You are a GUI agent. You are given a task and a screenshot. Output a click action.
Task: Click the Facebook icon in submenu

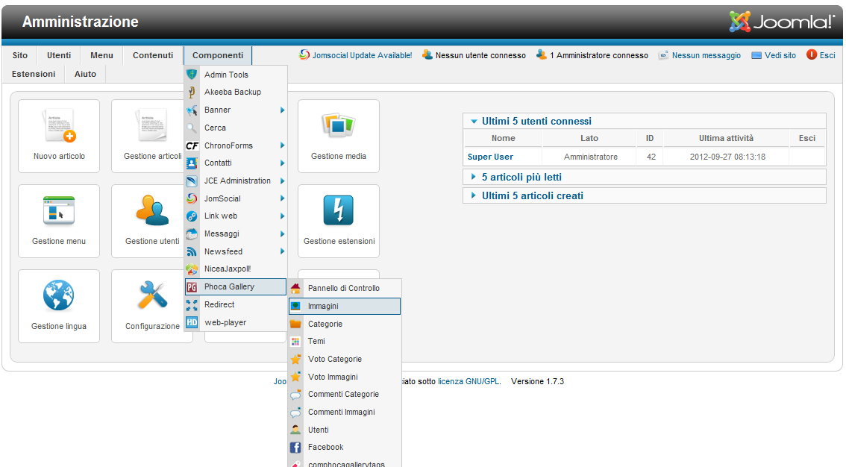click(x=295, y=447)
